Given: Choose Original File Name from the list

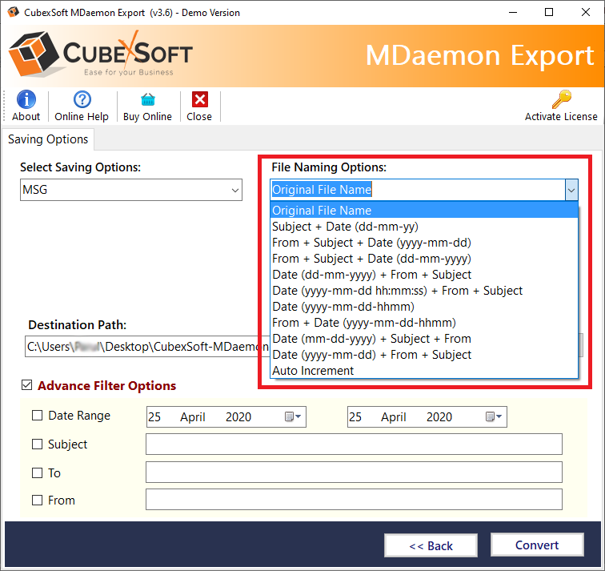Looking at the screenshot, I should click(x=424, y=211).
